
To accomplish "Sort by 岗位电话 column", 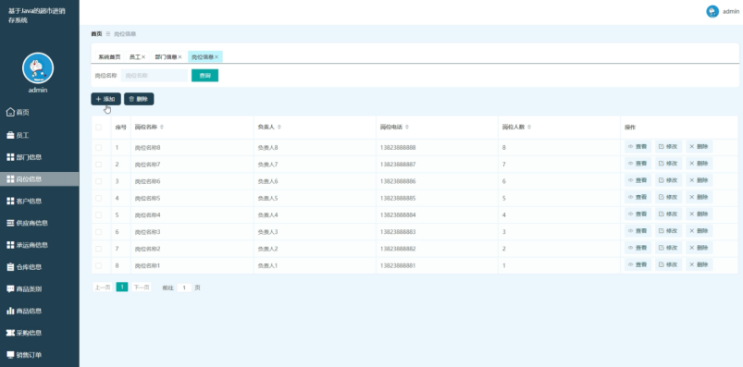I will point(407,128).
